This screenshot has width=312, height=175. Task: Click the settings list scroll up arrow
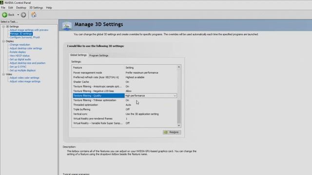pyautogui.click(x=179, y=67)
